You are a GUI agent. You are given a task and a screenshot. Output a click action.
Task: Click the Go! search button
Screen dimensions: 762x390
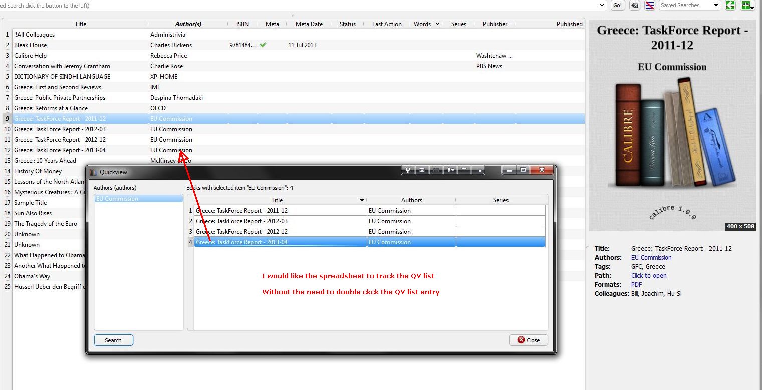pos(618,5)
